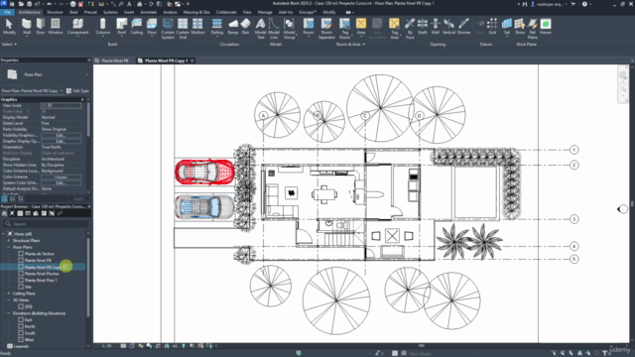Click Edit for System Color Schemes
The image size is (635, 357).
(x=61, y=182)
